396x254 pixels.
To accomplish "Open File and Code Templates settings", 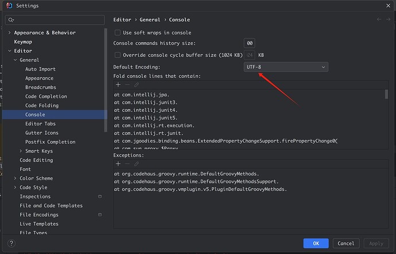I will (x=51, y=206).
